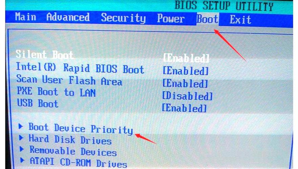Open the Security tab

(x=123, y=18)
